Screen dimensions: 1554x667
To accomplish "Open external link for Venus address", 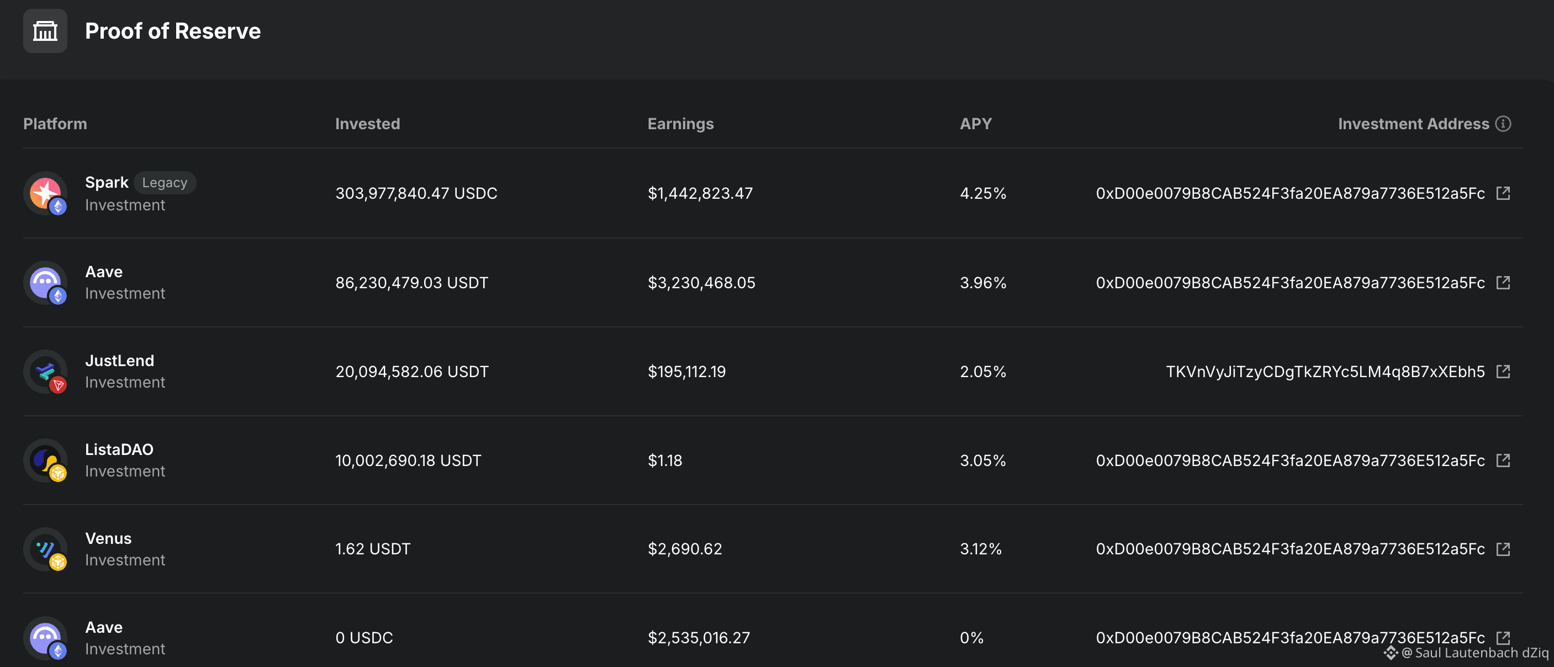I will (1503, 549).
